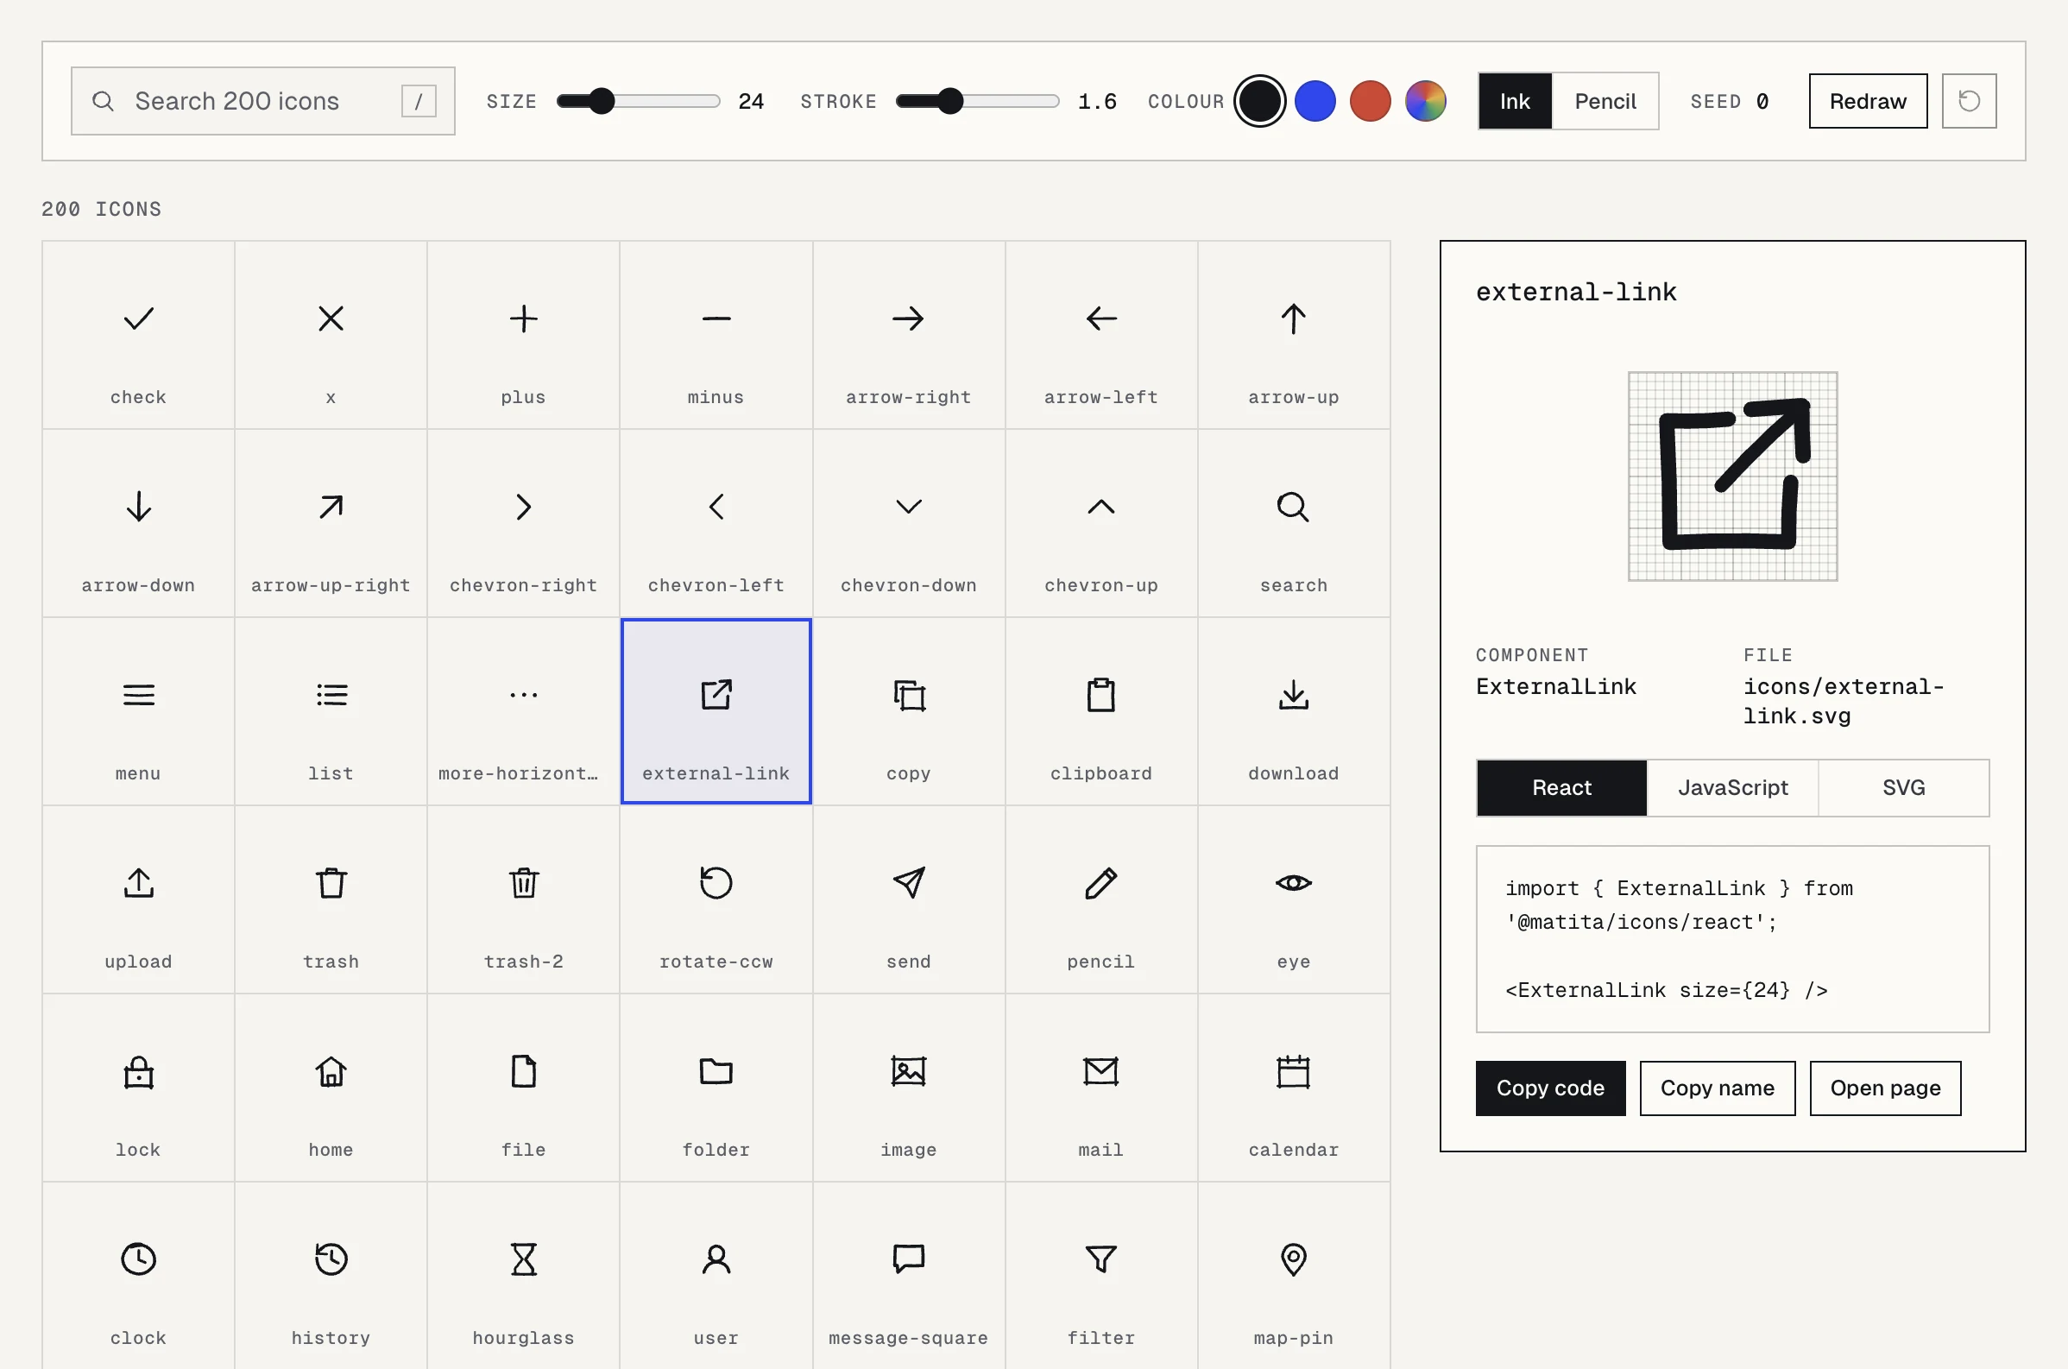Viewport: 2068px width, 1369px height.
Task: Select the search icon in the grid
Action: coord(1294,523)
